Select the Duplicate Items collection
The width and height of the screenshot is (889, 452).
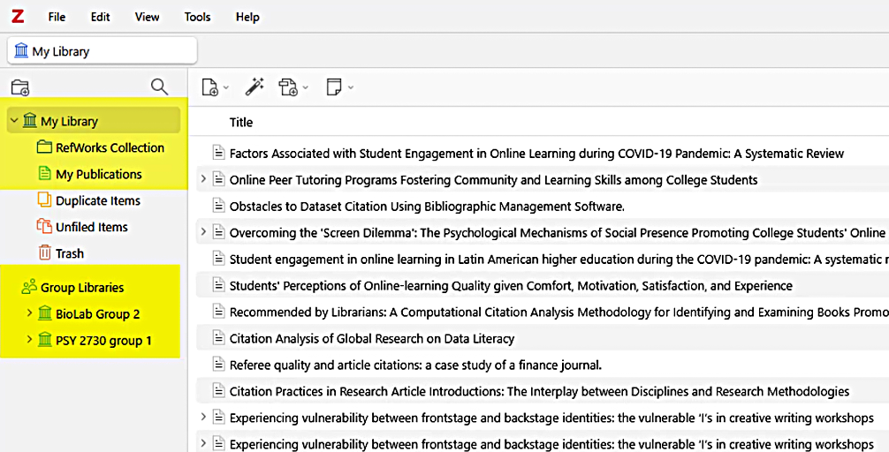coord(97,200)
